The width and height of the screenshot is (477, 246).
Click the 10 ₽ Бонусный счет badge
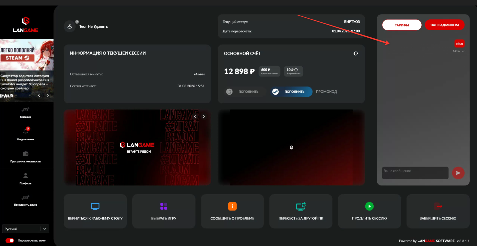click(293, 71)
